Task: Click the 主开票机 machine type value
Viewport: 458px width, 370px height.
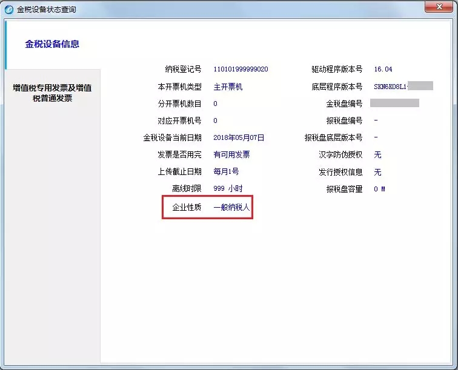Action: [228, 87]
